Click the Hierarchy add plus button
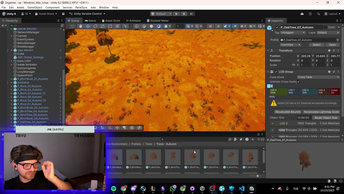 pyautogui.click(x=3, y=25)
